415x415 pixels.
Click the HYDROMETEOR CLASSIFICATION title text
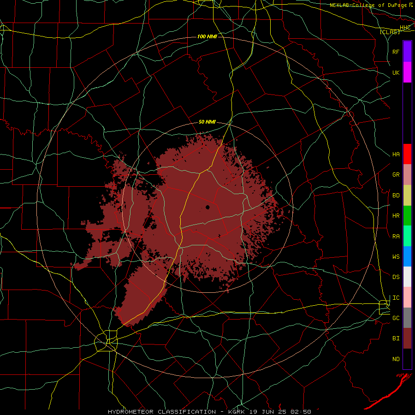(x=162, y=412)
